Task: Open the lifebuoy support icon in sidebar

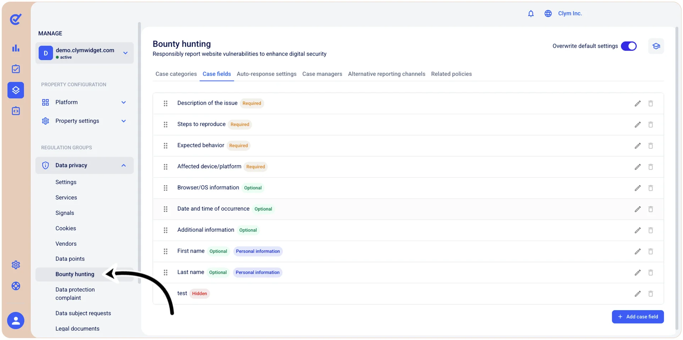Action: (16, 286)
